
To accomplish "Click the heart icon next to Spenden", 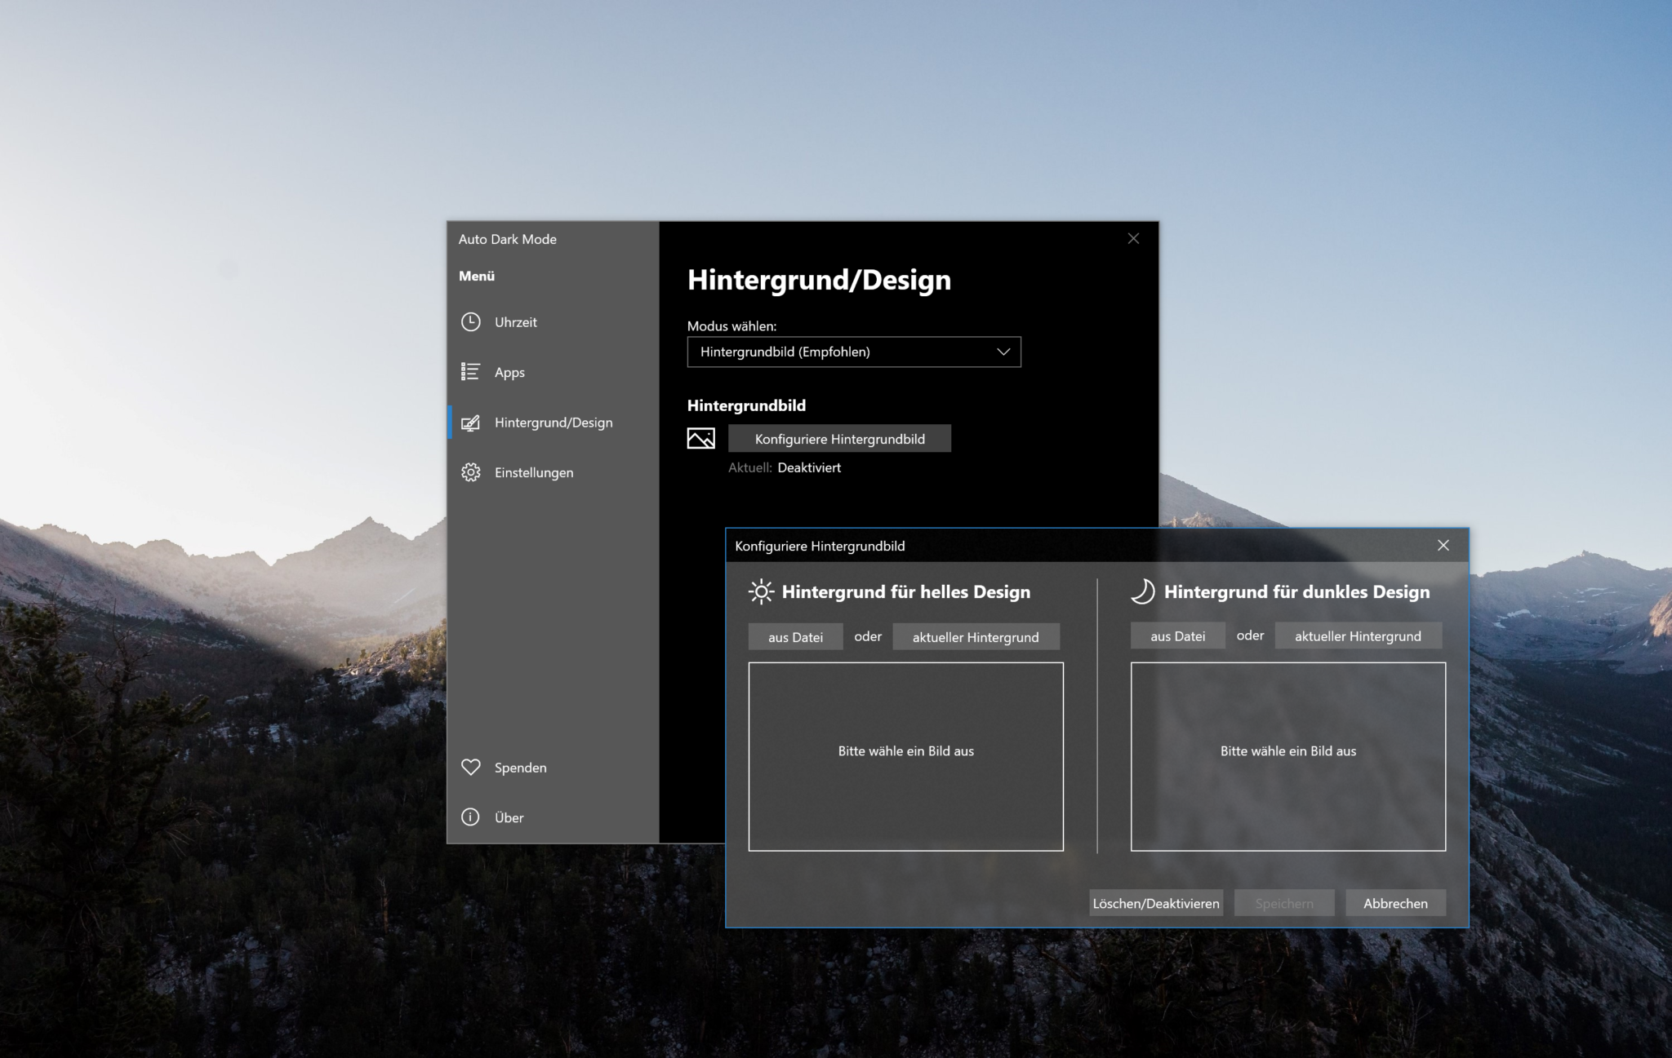I will (471, 767).
